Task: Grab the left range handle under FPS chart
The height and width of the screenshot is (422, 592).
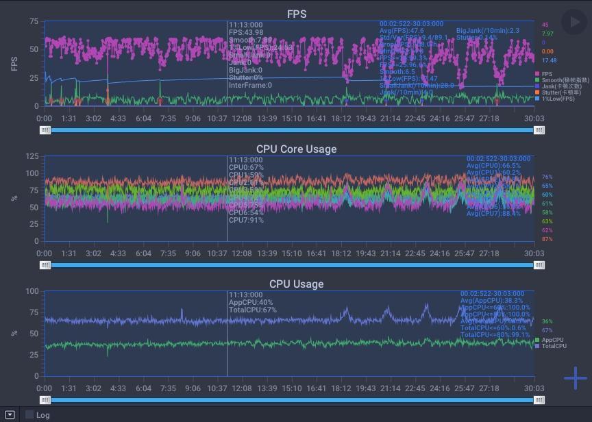Action: tap(45, 130)
